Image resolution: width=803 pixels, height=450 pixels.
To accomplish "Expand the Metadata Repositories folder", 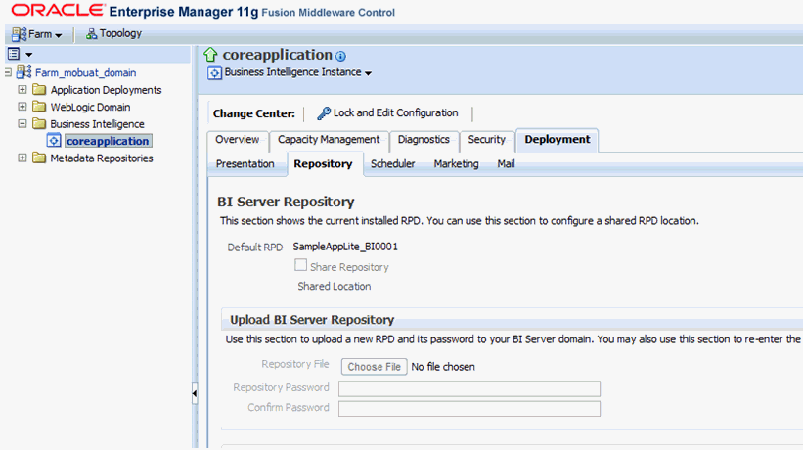I will (x=22, y=157).
